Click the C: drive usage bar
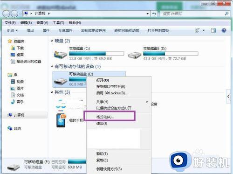Viewport: 233px width, 174px height. 96,54
